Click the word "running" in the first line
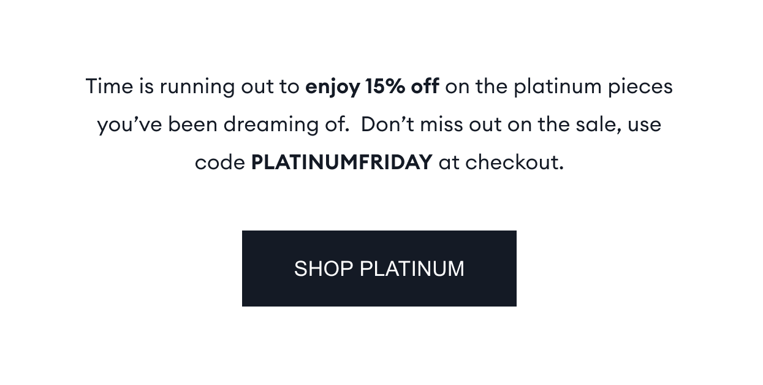The height and width of the screenshot is (385, 763). click(x=197, y=86)
